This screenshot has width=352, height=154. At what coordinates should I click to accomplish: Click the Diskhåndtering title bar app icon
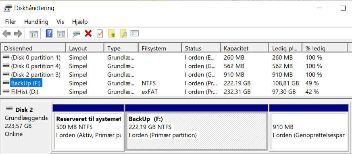8,8
